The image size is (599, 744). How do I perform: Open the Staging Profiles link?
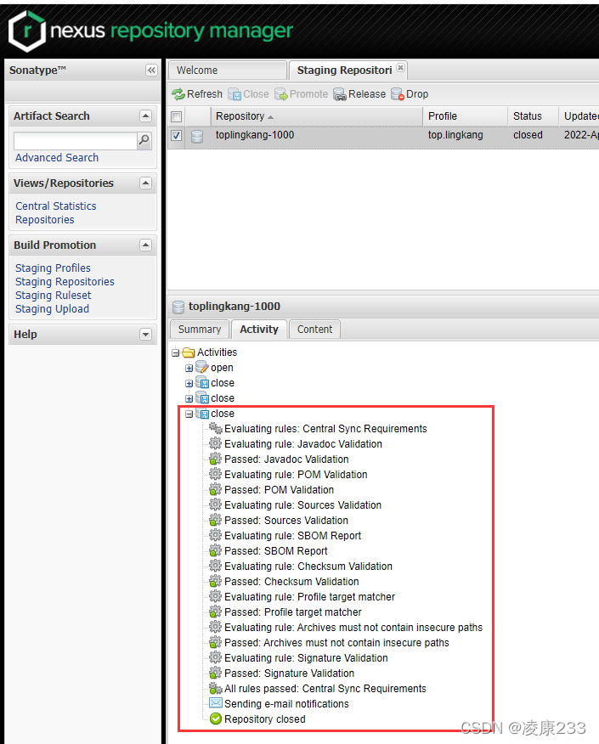53,268
